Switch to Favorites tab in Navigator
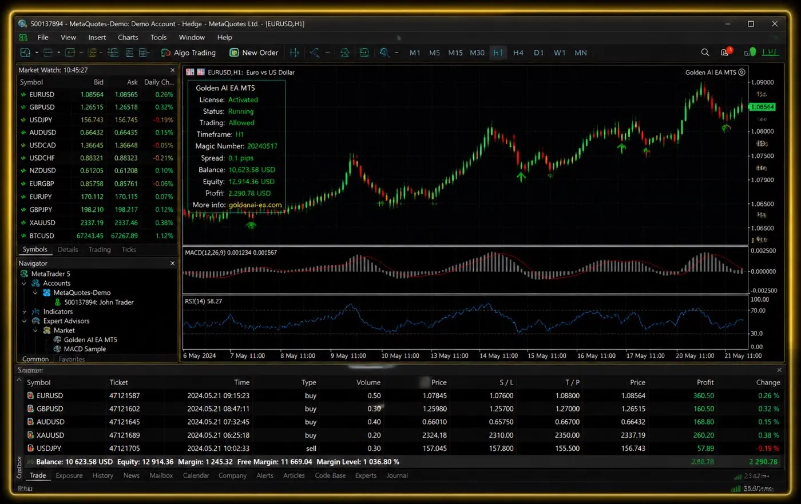 72,359
